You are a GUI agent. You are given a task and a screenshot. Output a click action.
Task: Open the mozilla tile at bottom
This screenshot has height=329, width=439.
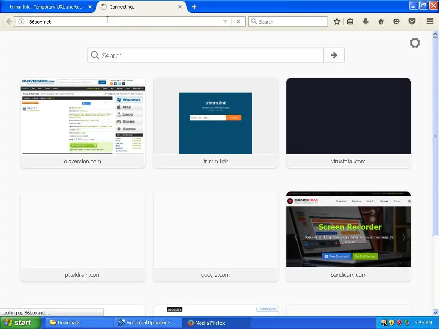click(216, 311)
